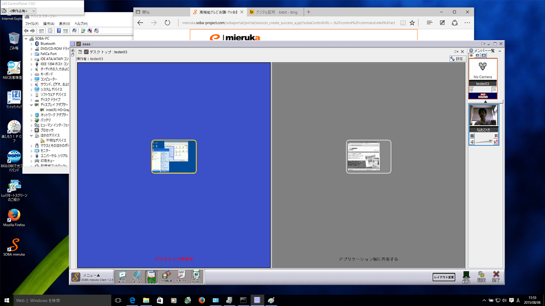Open a new tab in Edge browser
Screen dimensions: 545x306
[308, 12]
